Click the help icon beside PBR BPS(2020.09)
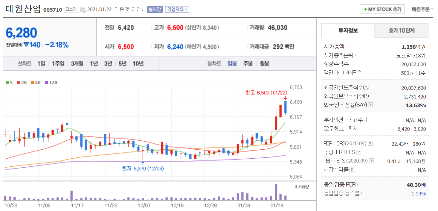The width and height of the screenshot is (438, 211). tap(371, 161)
